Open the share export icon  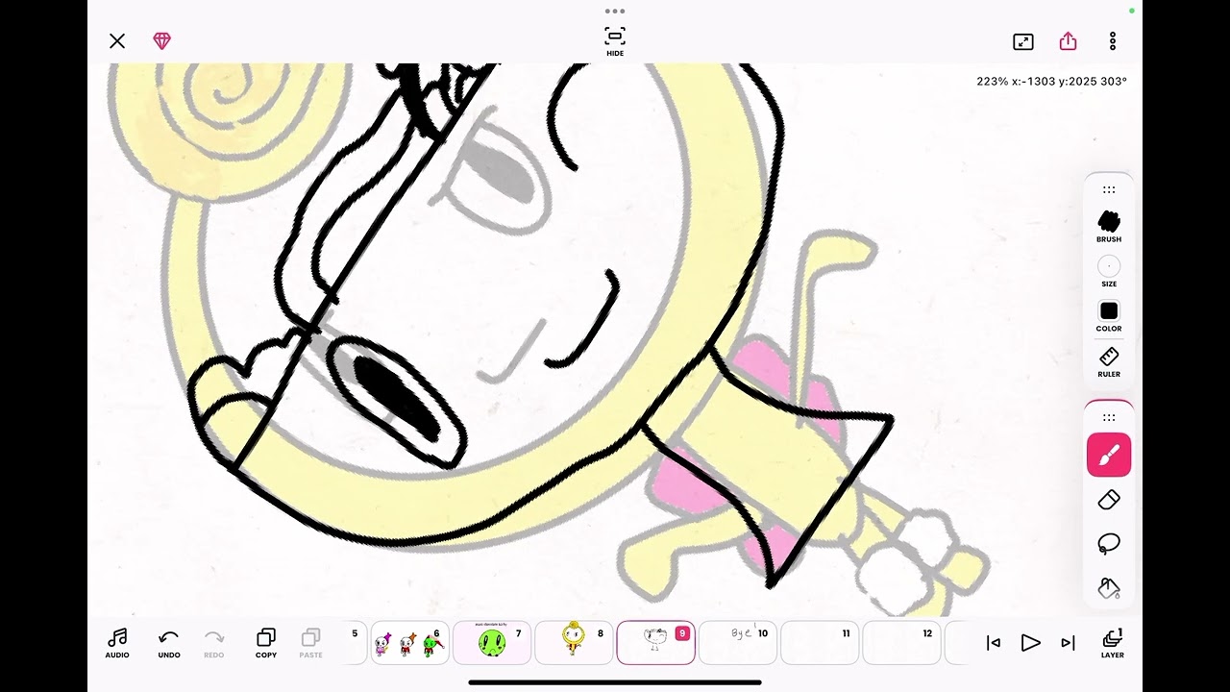(1068, 41)
